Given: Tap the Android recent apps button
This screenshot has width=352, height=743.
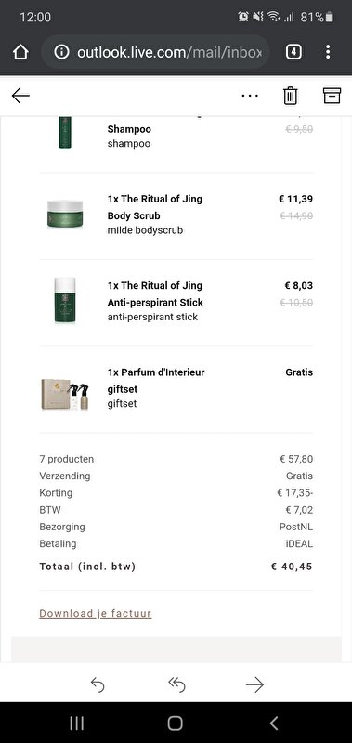Looking at the screenshot, I should pyautogui.click(x=77, y=723).
